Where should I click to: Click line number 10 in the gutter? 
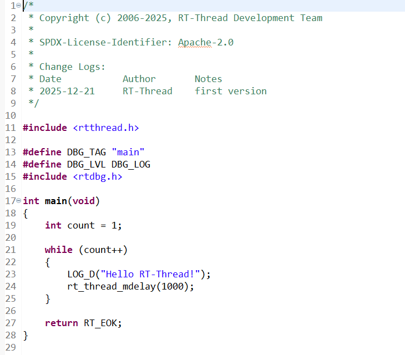11,115
